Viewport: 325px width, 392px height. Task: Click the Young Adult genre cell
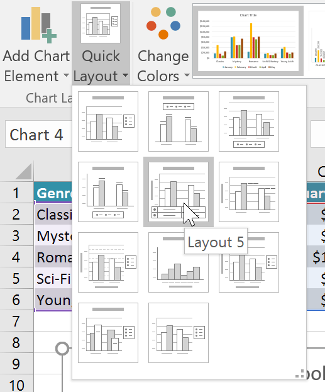53,300
